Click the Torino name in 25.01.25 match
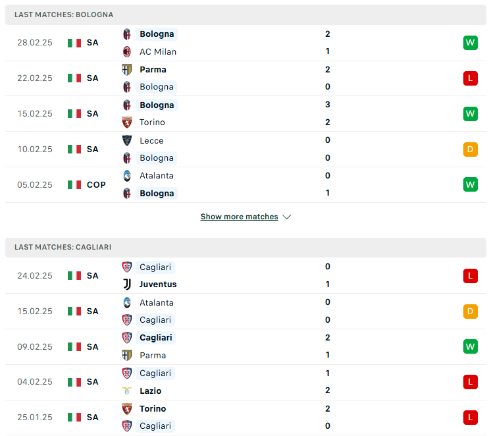The width and height of the screenshot is (489, 436). click(x=153, y=409)
